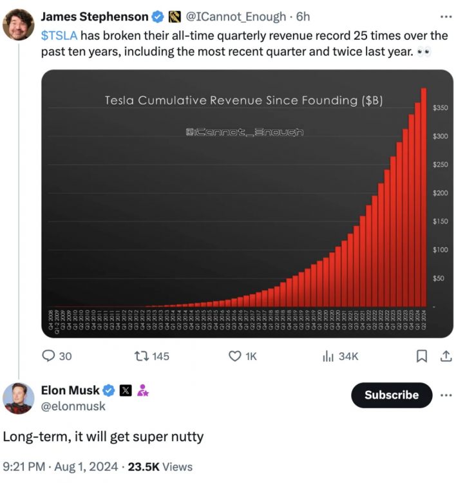Click the @elonmusk handle
Image resolution: width=456 pixels, height=483 pixels.
pyautogui.click(x=73, y=406)
